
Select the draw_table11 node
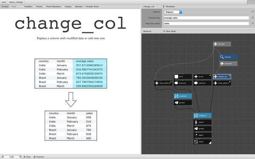coord(222,83)
